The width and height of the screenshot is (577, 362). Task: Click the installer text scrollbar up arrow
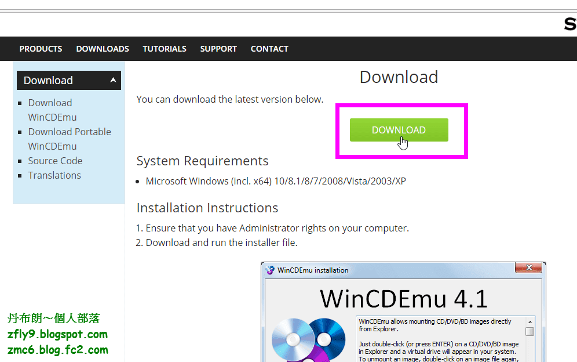[530, 322]
